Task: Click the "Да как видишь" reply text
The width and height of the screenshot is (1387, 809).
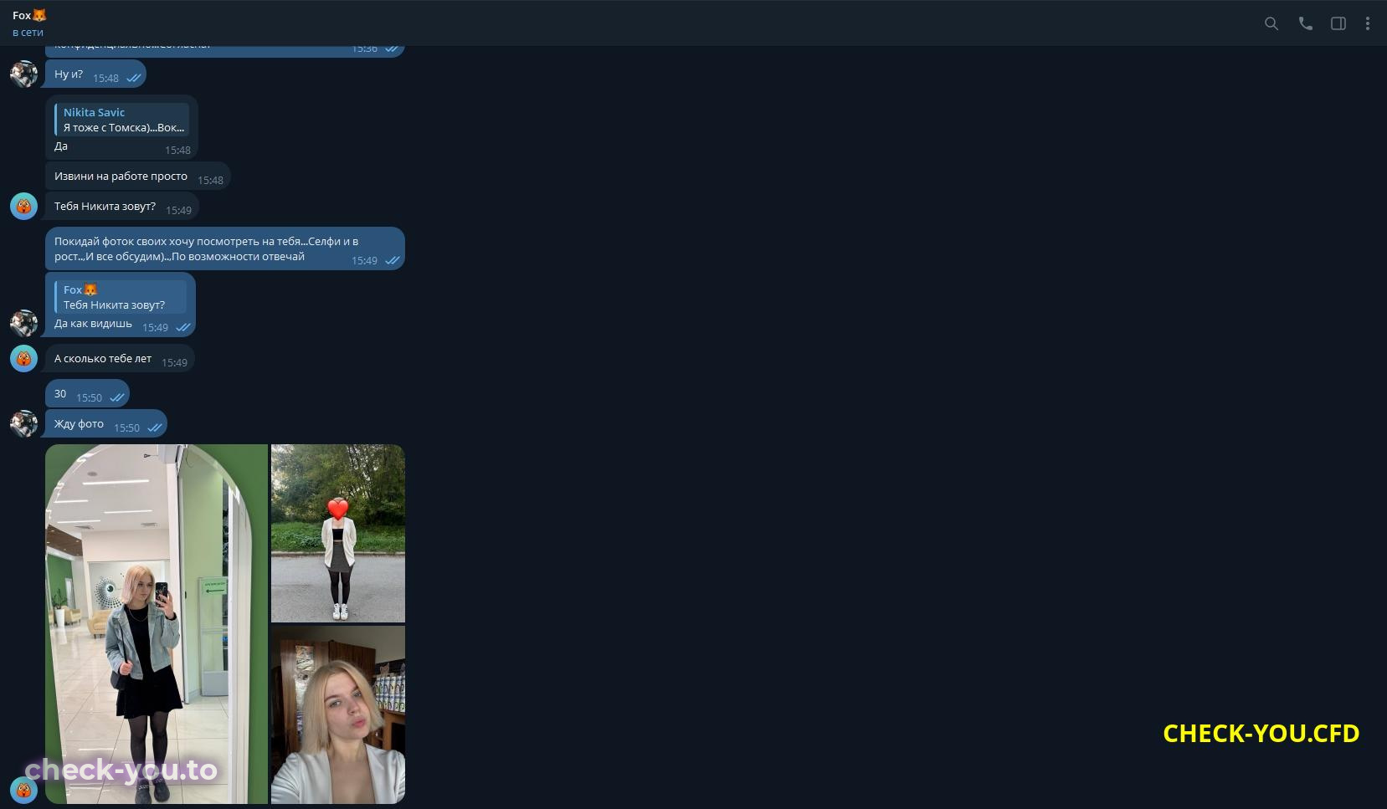Action: (x=93, y=324)
